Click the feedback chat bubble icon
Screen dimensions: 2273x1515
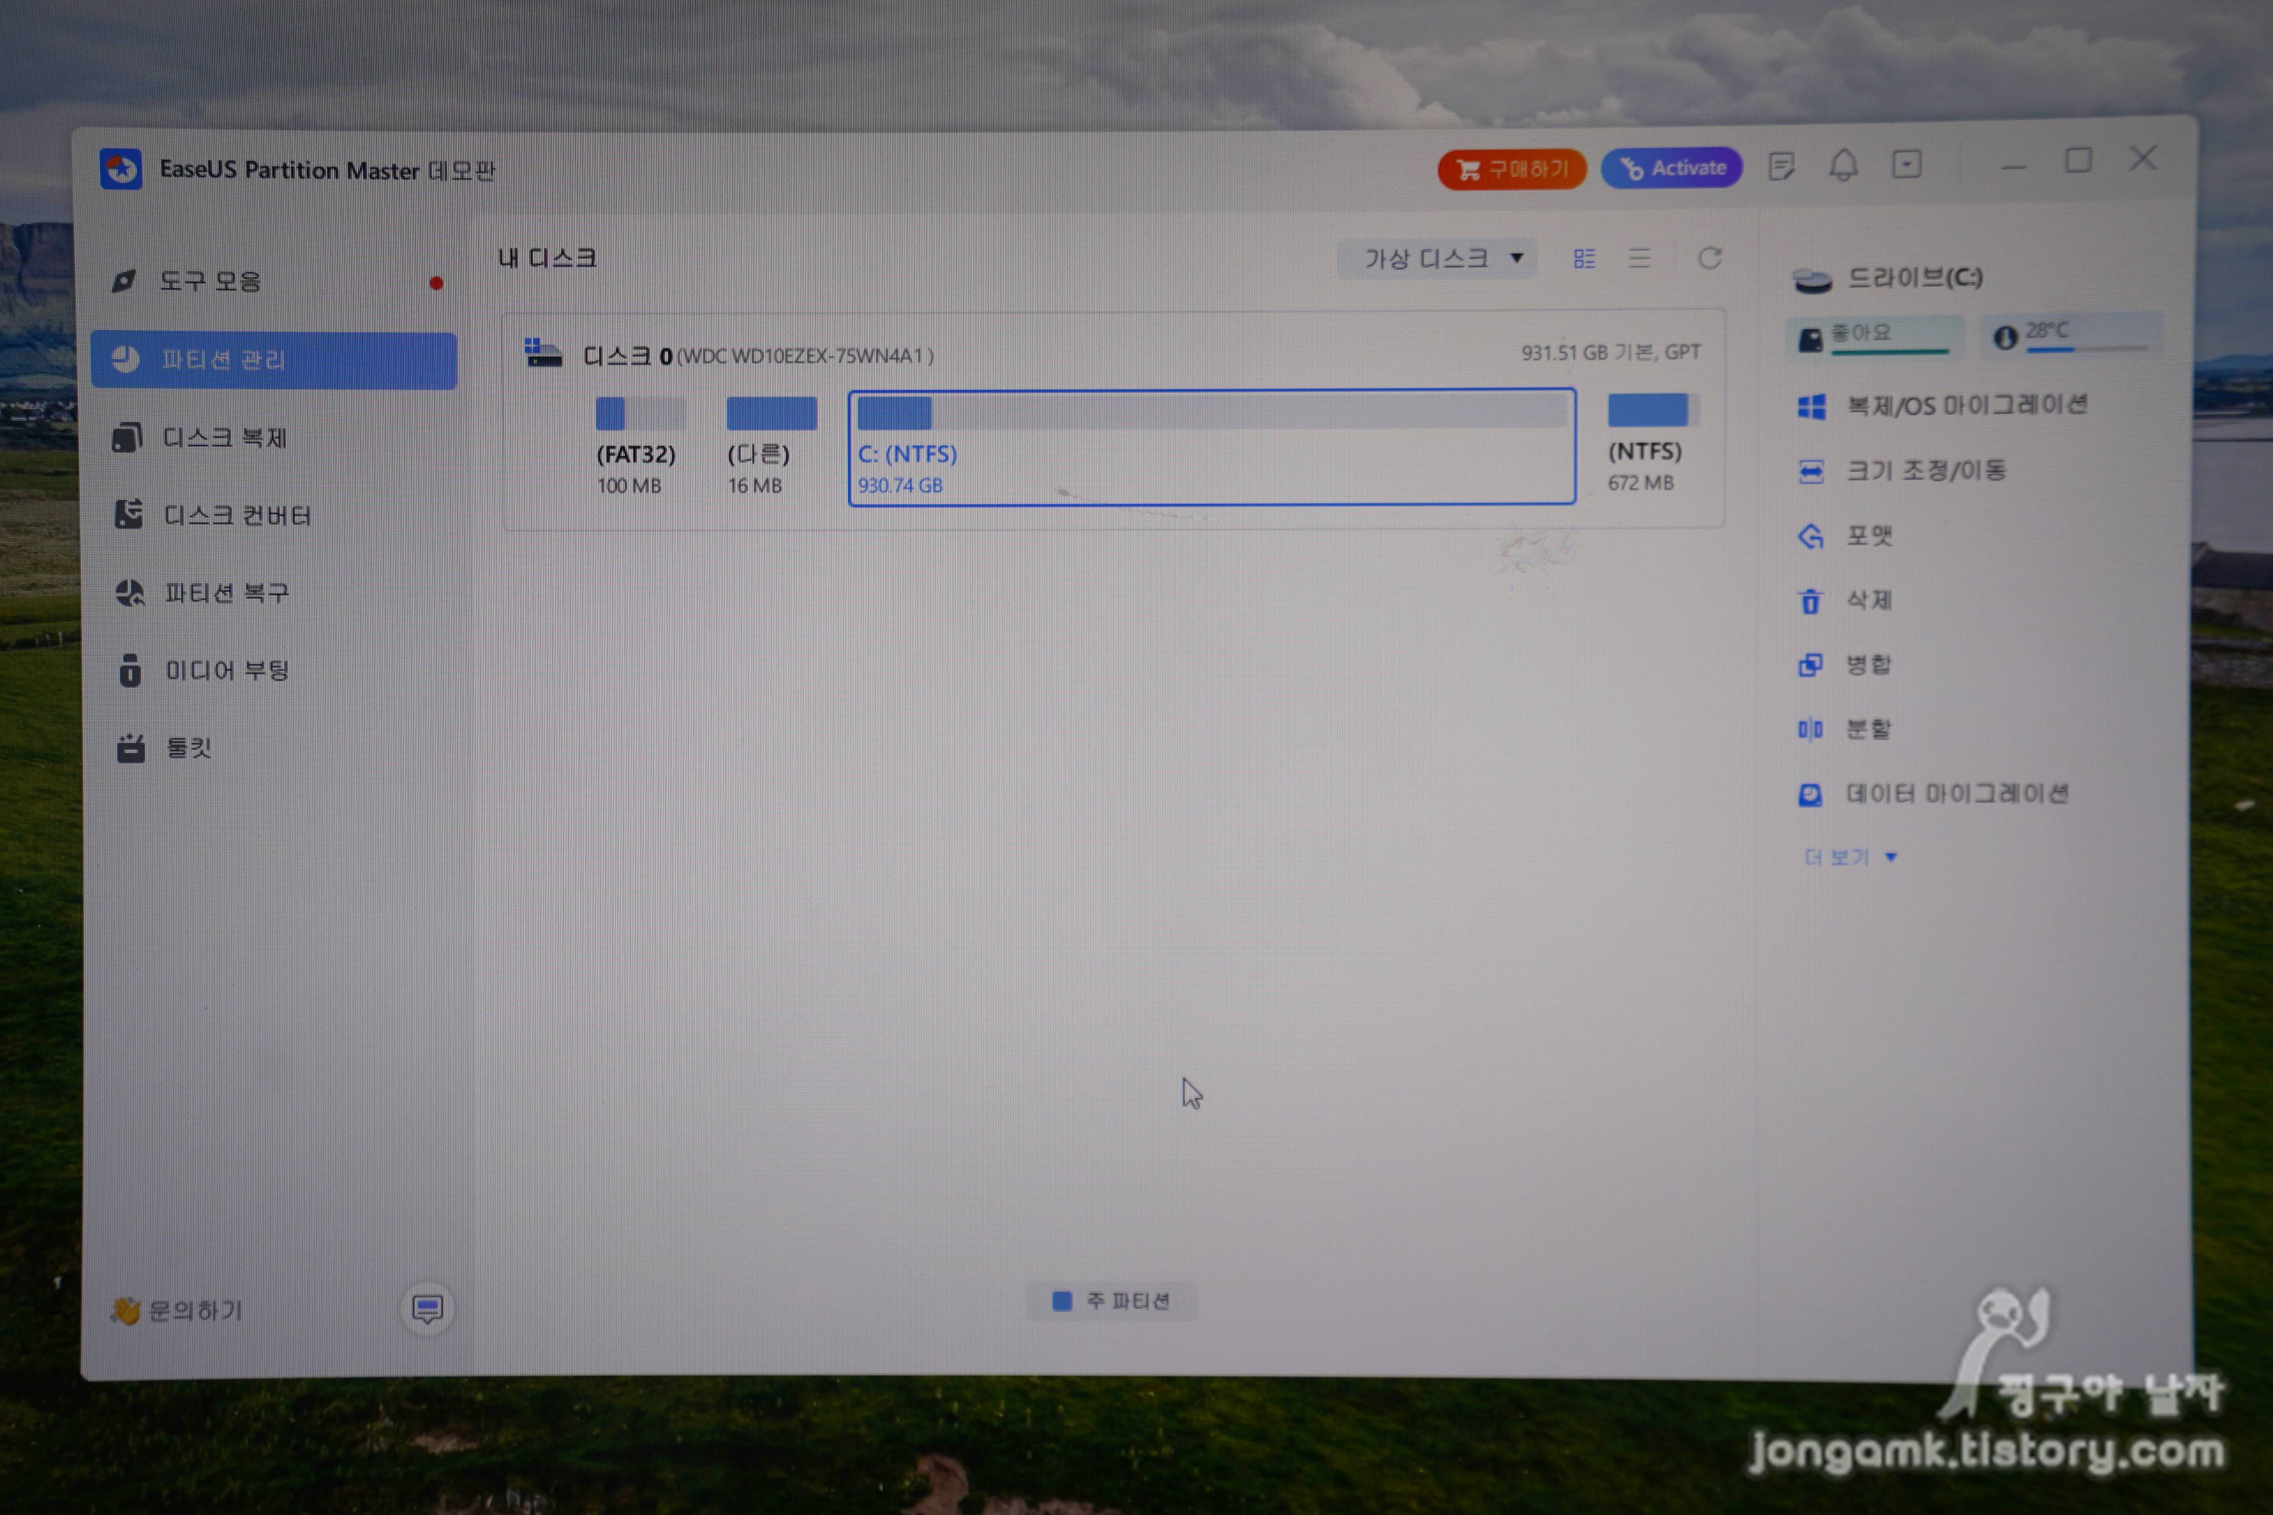point(427,1309)
